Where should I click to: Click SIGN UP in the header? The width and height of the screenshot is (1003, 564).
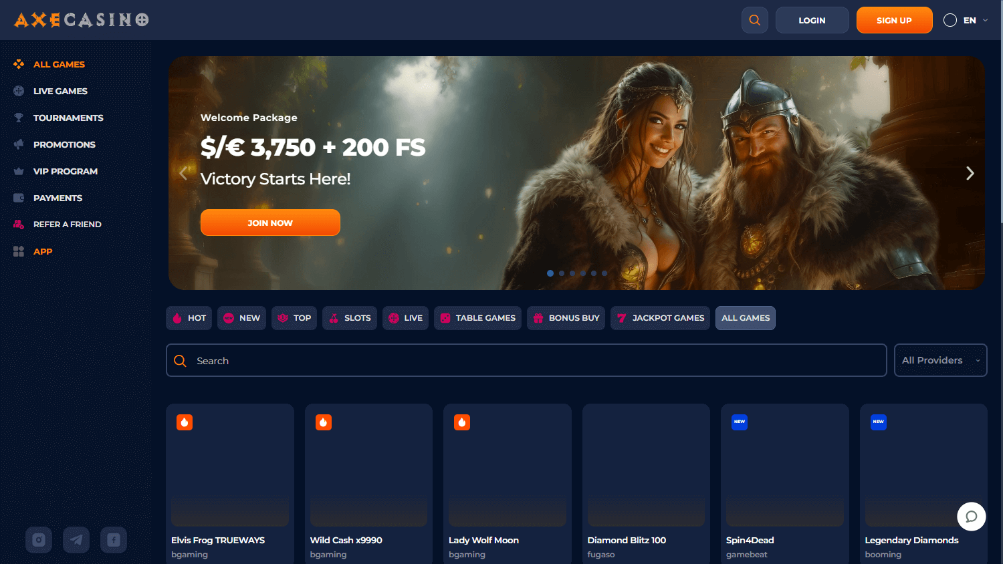pyautogui.click(x=894, y=20)
